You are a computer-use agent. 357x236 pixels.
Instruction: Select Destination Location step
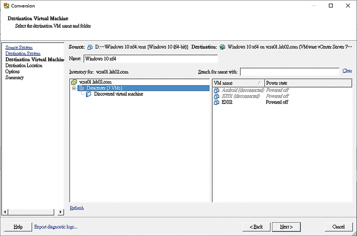point(24,65)
